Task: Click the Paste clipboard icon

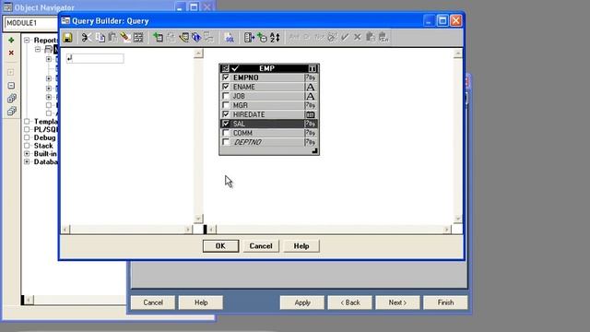Action: point(112,37)
